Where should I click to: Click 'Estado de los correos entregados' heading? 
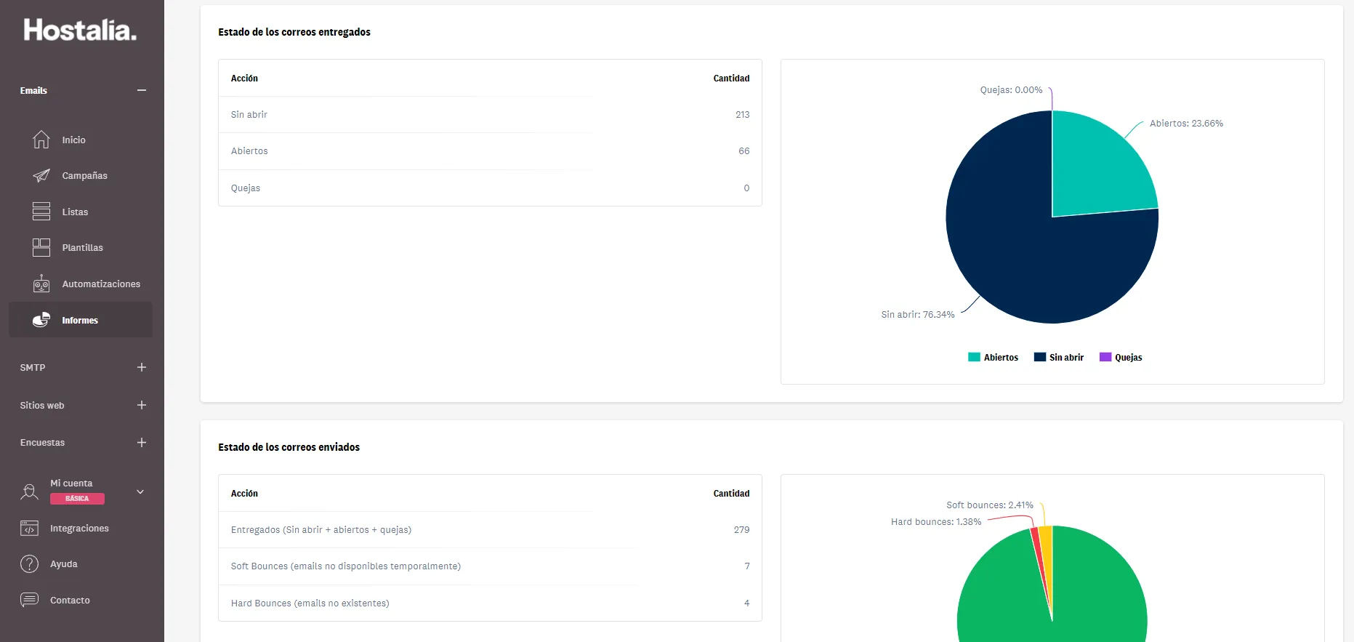pos(294,32)
